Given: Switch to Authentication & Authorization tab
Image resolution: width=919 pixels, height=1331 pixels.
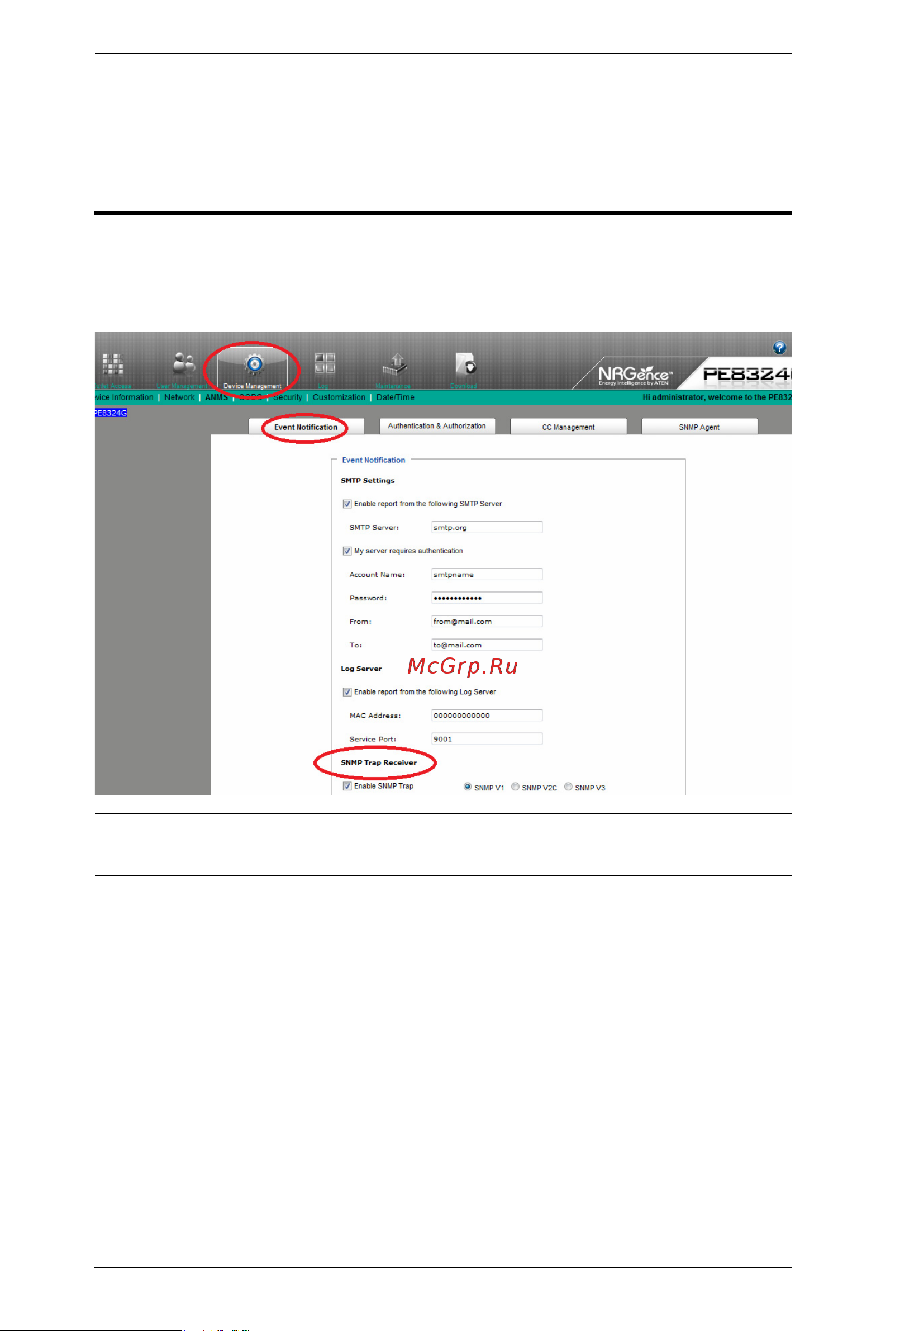Looking at the screenshot, I should 437,427.
